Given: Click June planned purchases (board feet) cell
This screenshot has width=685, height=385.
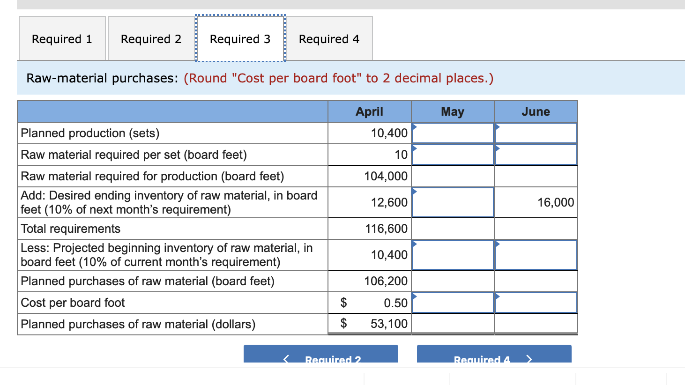Looking at the screenshot, I should point(536,281).
